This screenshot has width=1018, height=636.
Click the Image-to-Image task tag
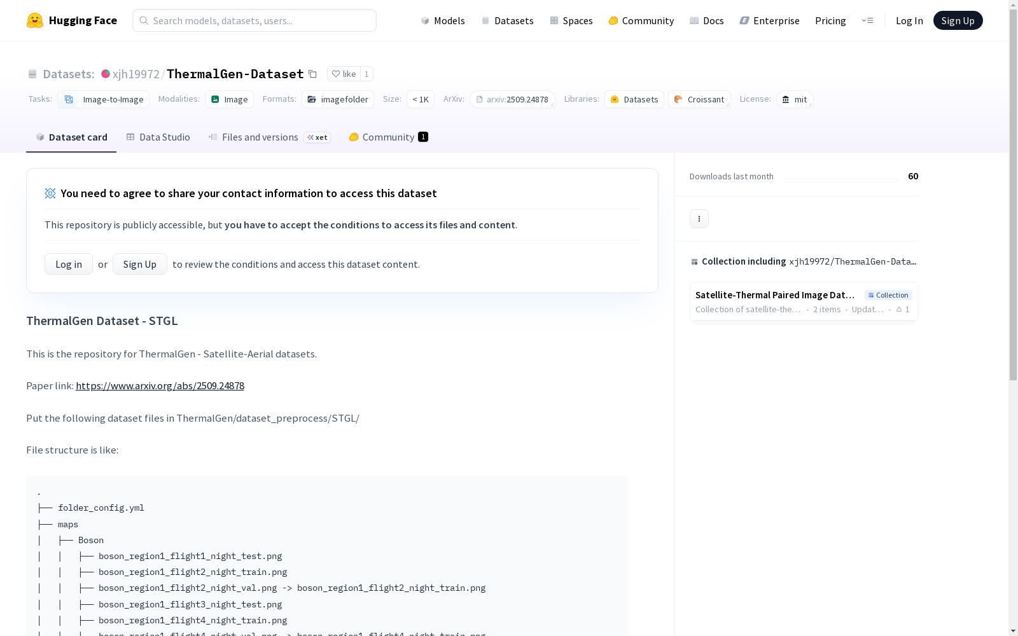(x=104, y=99)
